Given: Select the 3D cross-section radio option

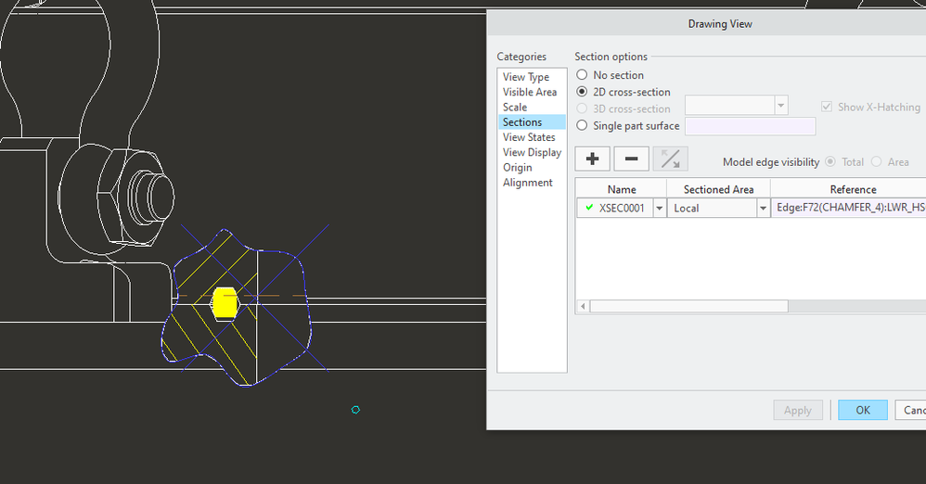Looking at the screenshot, I should point(583,108).
